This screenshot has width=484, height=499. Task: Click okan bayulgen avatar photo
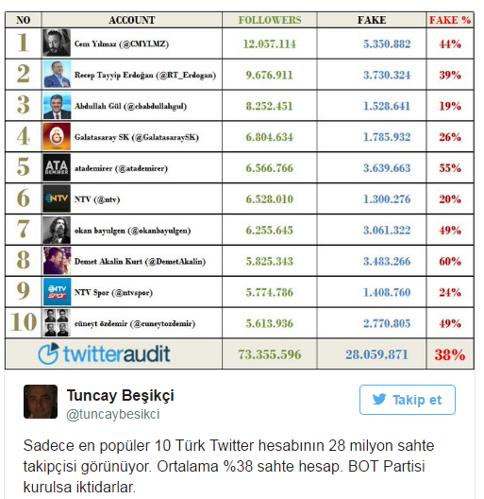(x=57, y=230)
